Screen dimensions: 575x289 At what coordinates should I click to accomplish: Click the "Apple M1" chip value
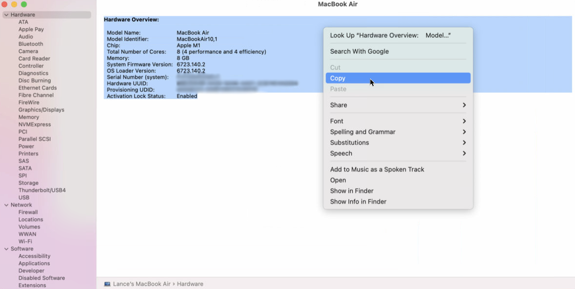(x=188, y=45)
